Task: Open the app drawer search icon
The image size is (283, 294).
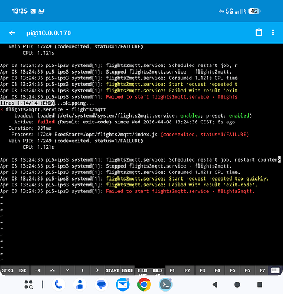Action: (29, 285)
